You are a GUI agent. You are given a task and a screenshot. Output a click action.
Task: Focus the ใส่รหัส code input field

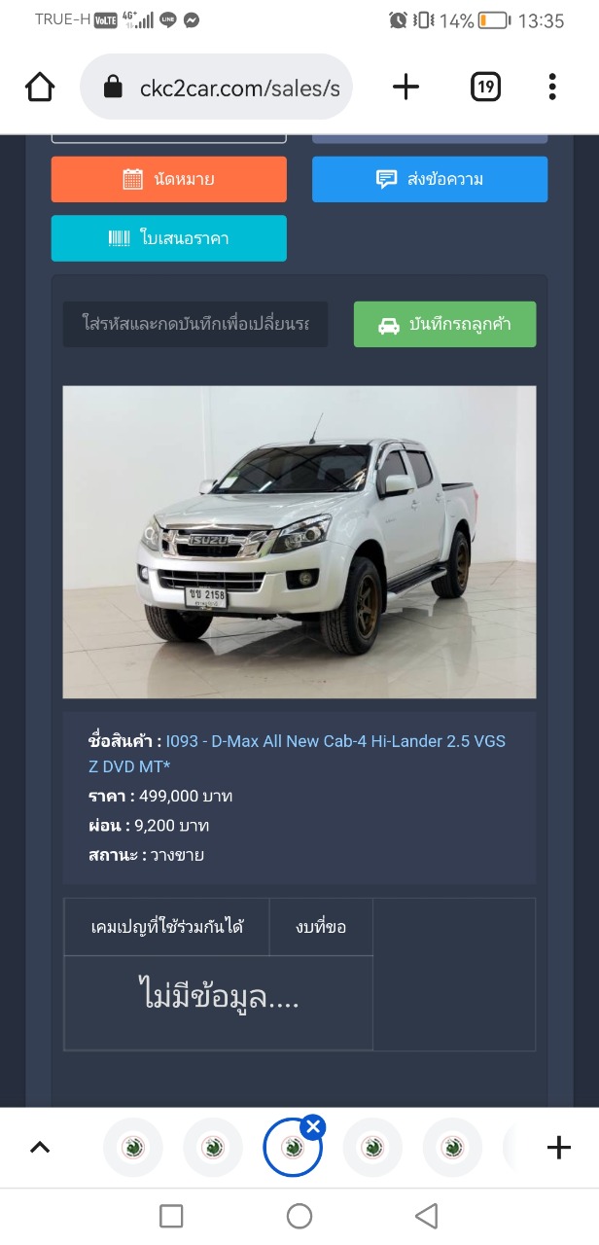pos(195,325)
